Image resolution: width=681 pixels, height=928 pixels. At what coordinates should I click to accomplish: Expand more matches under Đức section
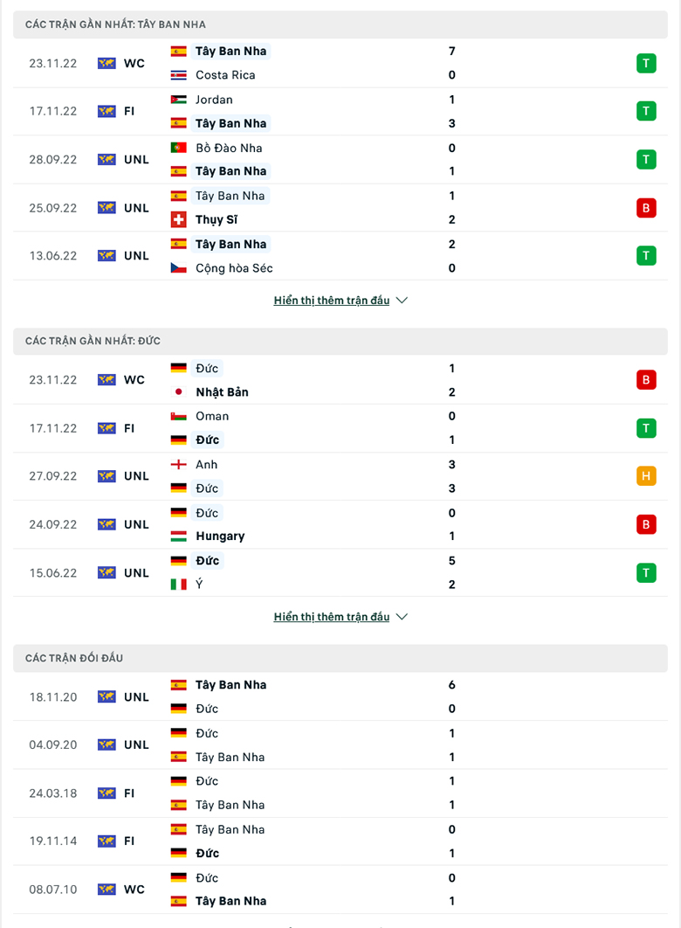coord(332,617)
